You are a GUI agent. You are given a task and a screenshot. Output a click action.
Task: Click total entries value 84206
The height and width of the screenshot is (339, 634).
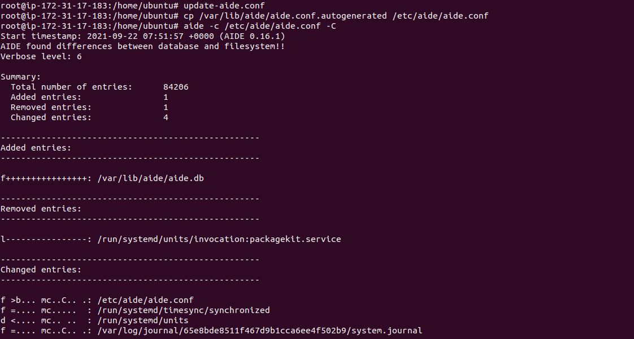[x=176, y=87]
